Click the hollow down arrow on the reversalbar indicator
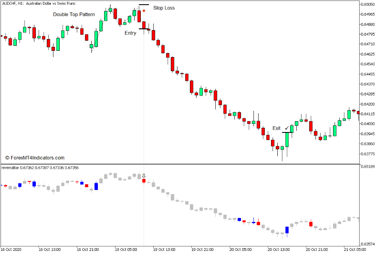This screenshot has width=381, height=254. [x=144, y=176]
